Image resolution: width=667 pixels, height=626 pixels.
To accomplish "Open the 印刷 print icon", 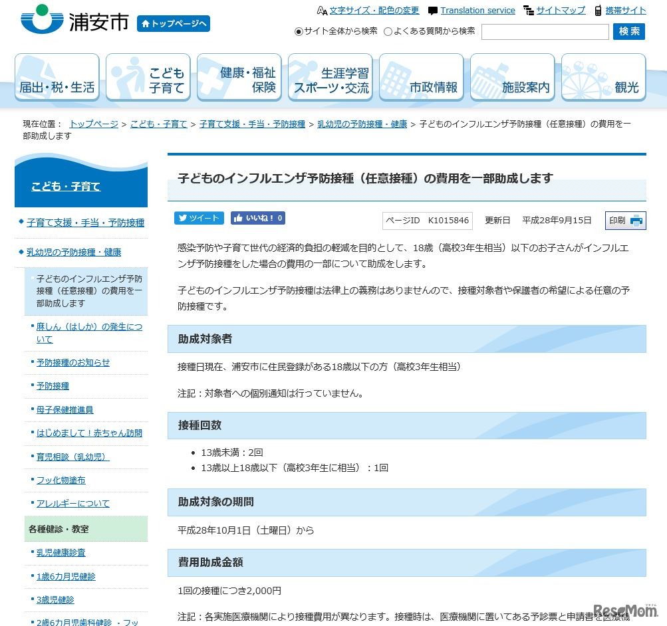I will click(624, 220).
